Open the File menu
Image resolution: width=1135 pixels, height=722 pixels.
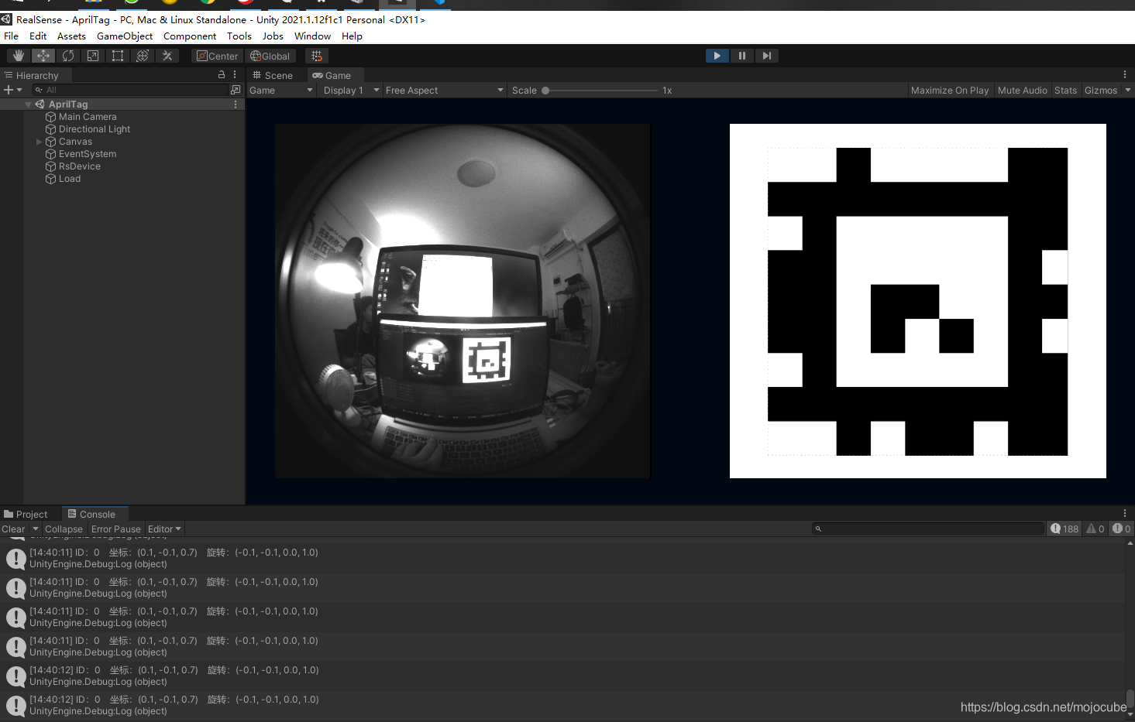coord(11,36)
